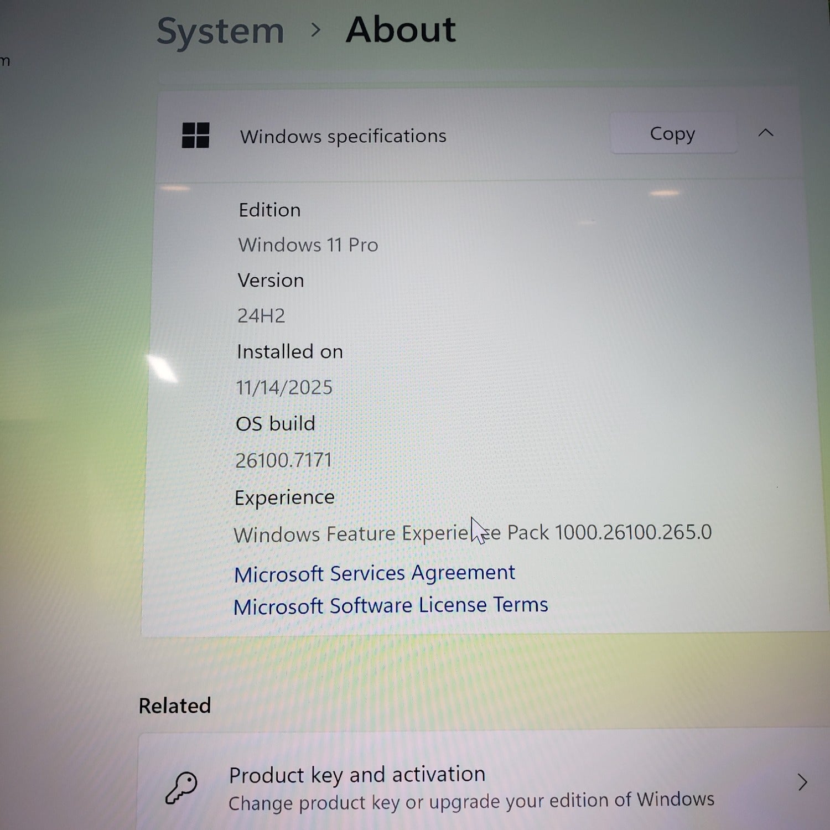Click the Windows specifications header label
The height and width of the screenshot is (830, 830).
tap(343, 136)
